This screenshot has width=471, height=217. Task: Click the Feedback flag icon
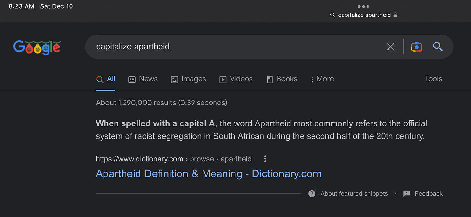[407, 193]
